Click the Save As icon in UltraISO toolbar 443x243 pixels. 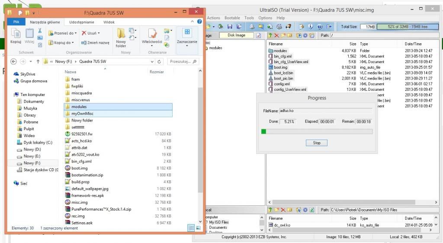click(x=239, y=26)
